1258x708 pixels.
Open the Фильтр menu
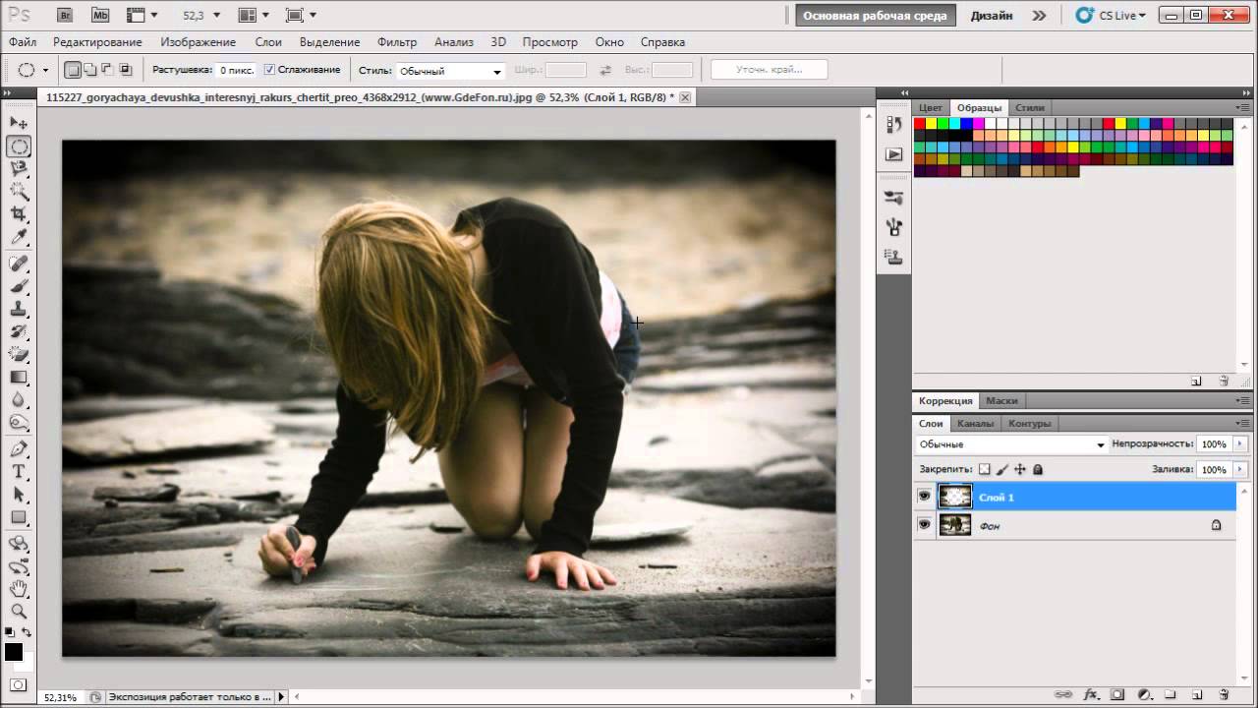pos(397,42)
